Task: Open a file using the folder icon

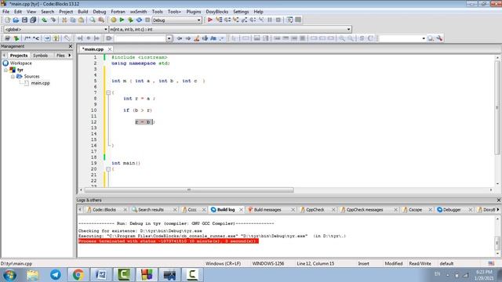Action: coord(16,20)
